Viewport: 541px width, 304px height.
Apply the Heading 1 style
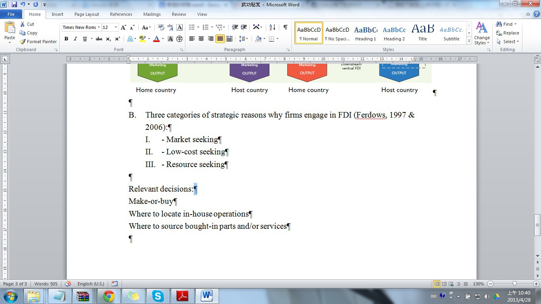tap(366, 33)
